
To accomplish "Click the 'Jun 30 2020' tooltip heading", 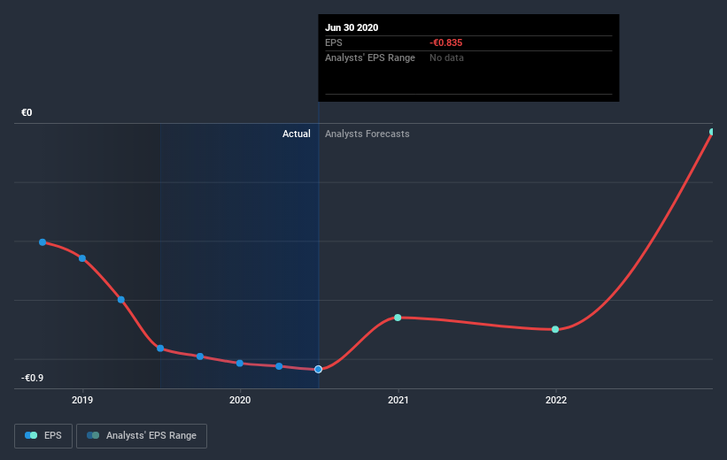I will (x=352, y=27).
